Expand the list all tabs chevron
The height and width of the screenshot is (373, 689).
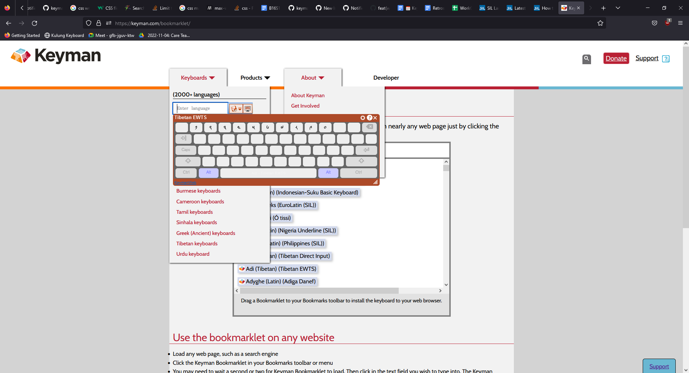click(x=618, y=8)
